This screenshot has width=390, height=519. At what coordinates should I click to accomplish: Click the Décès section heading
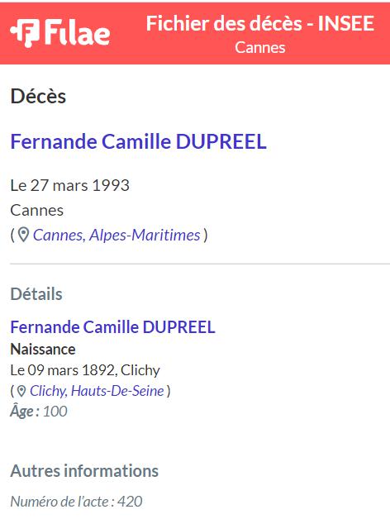tap(38, 97)
